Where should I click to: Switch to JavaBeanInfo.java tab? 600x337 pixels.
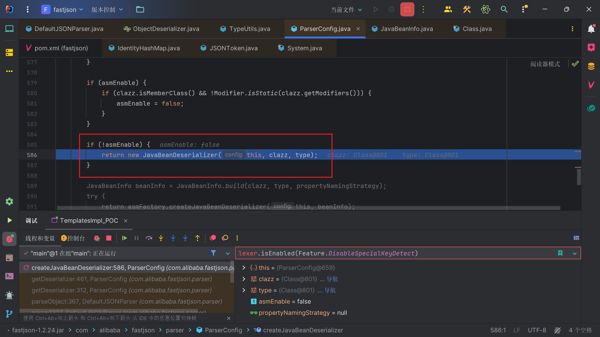(x=402, y=29)
